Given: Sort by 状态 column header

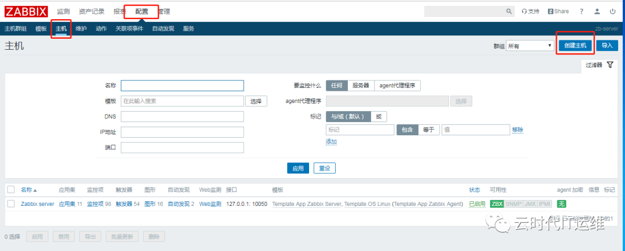Looking at the screenshot, I should click(x=475, y=190).
